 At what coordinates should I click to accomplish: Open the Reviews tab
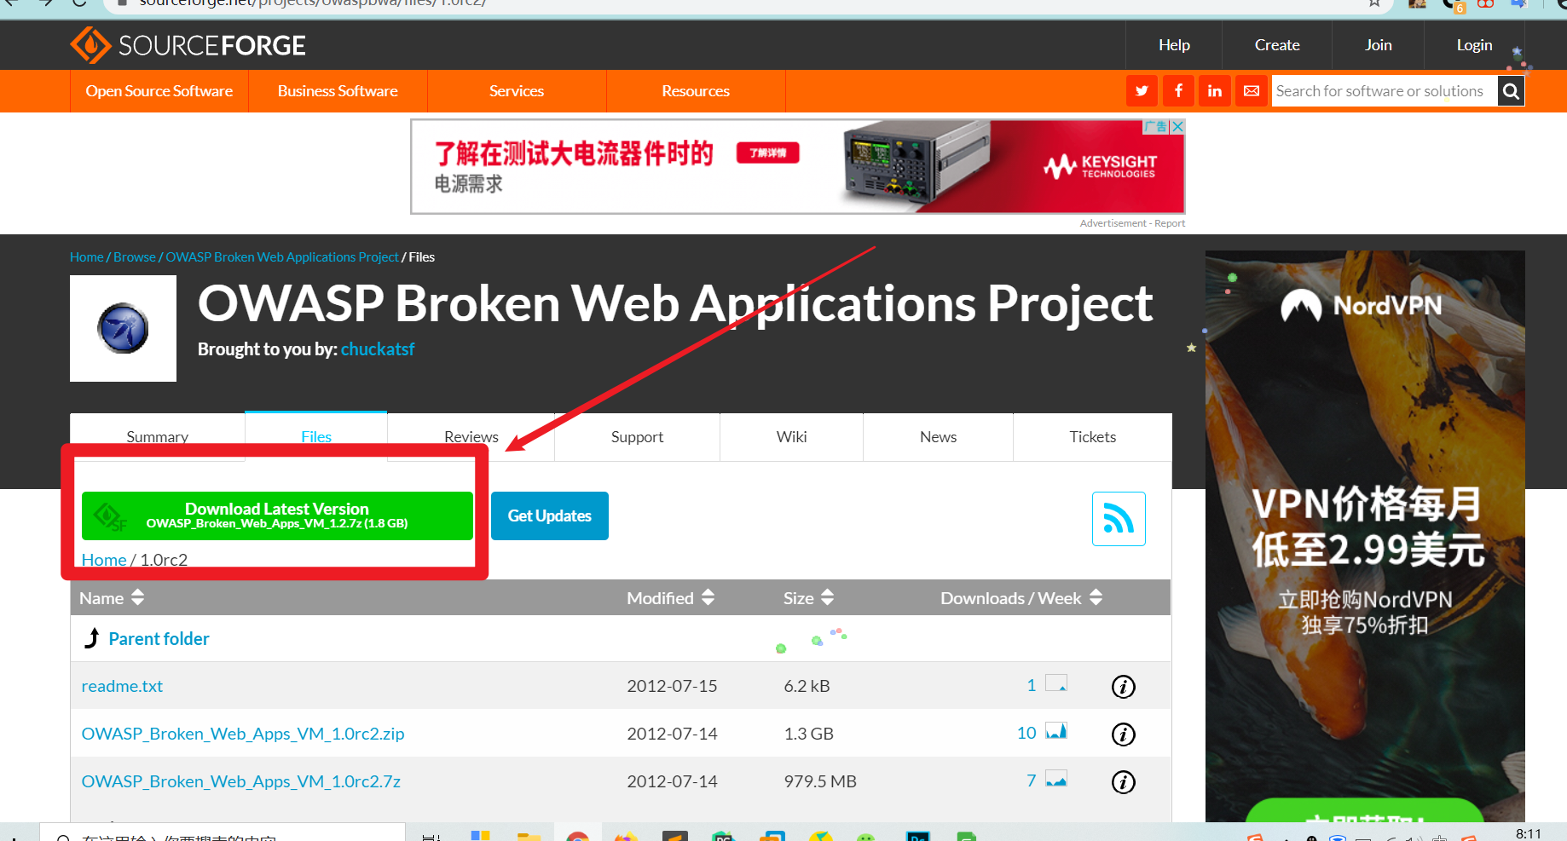pyautogui.click(x=471, y=437)
